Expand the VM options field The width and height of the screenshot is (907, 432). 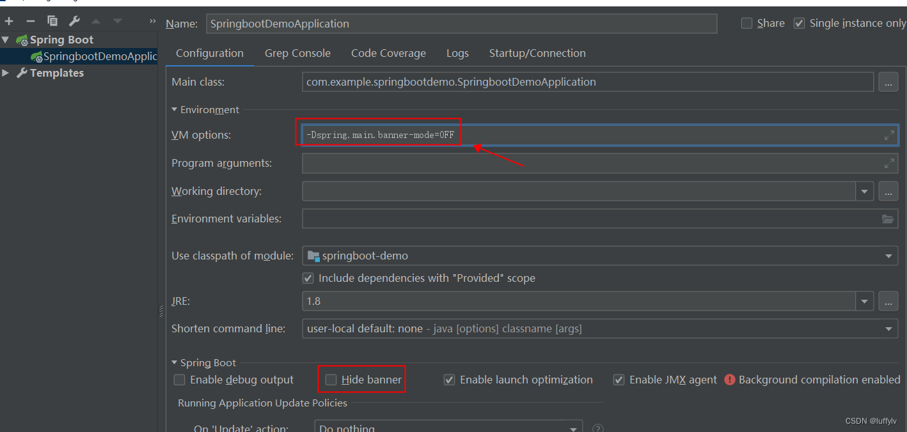(889, 135)
